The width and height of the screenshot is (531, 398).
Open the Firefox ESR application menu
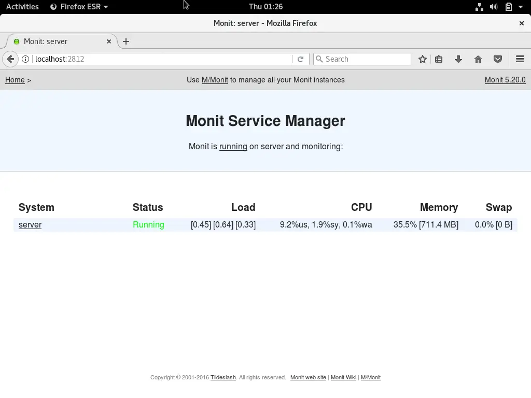coord(78,7)
